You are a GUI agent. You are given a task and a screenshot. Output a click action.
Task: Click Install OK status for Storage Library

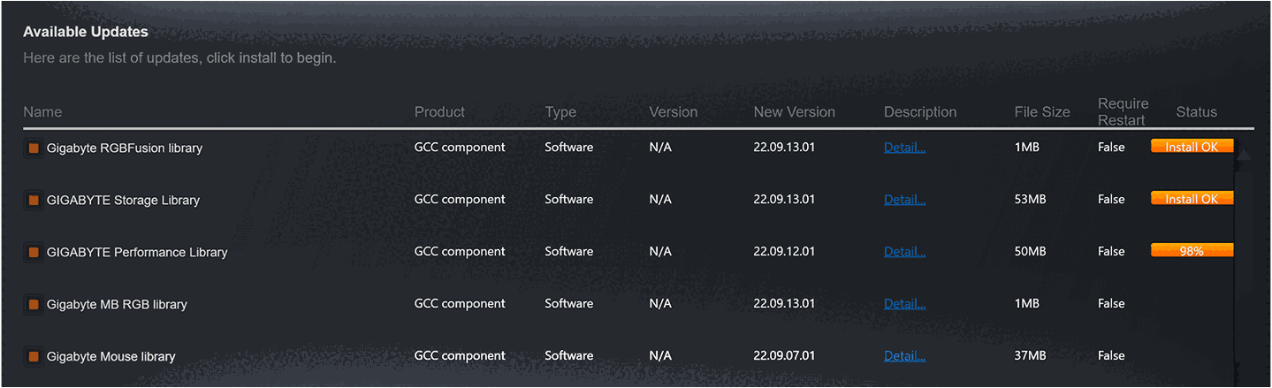pyautogui.click(x=1192, y=199)
